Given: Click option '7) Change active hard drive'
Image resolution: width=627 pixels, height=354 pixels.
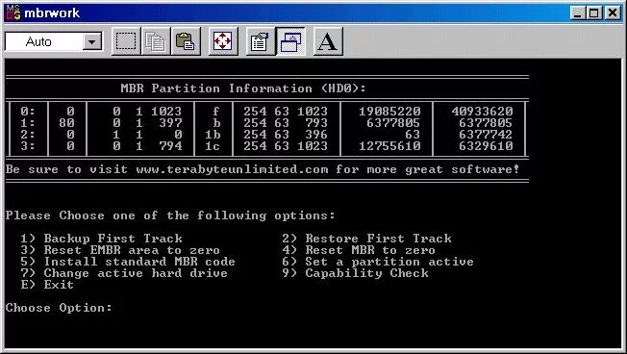Looking at the screenshot, I should [x=124, y=273].
